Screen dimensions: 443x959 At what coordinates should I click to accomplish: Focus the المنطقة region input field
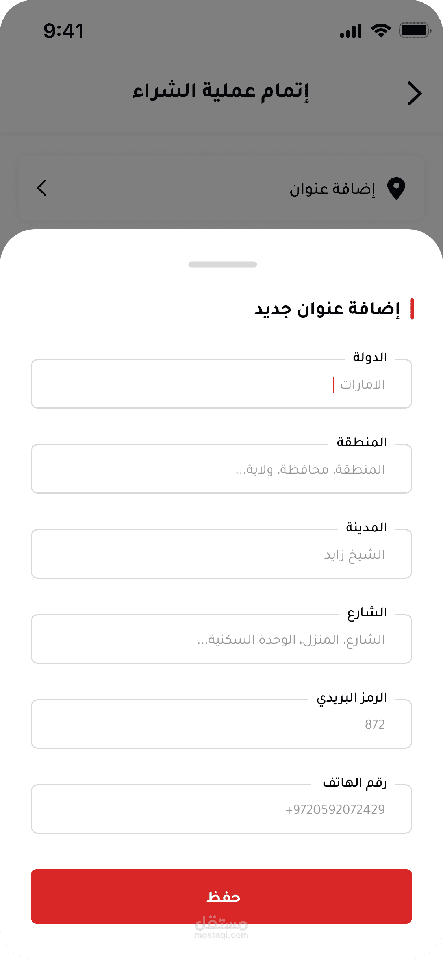click(221, 469)
